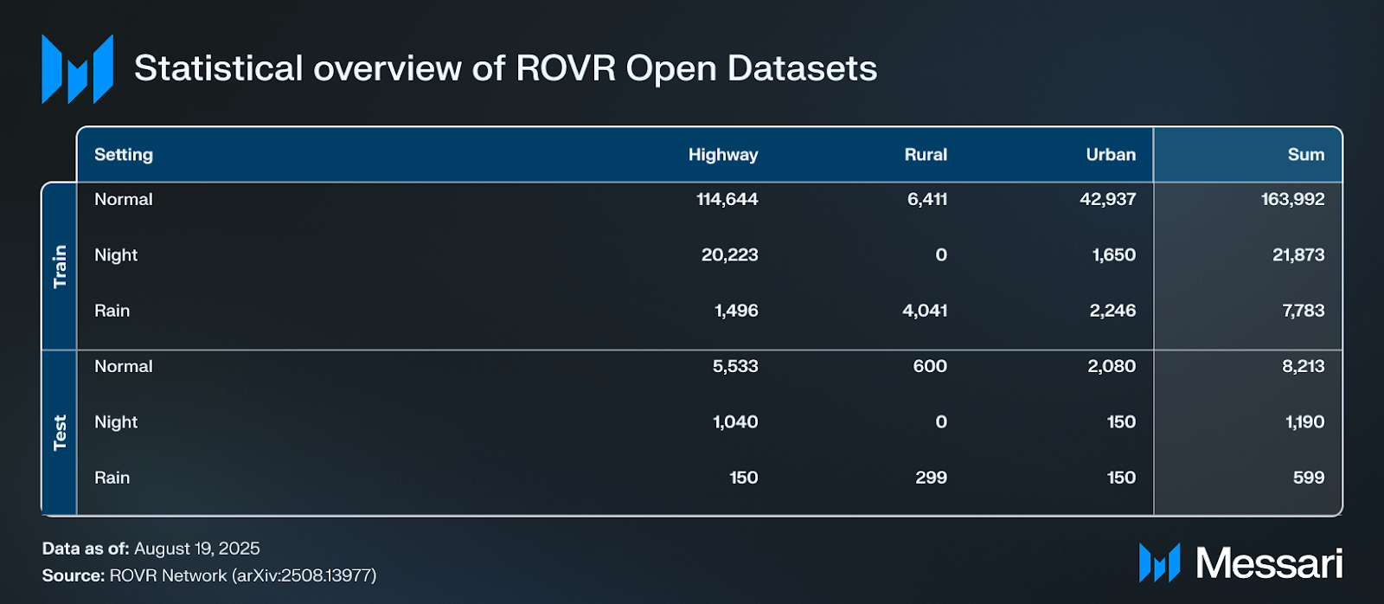The image size is (1384, 604).
Task: Select the 'Rain' row label under Test
Action: pos(112,478)
